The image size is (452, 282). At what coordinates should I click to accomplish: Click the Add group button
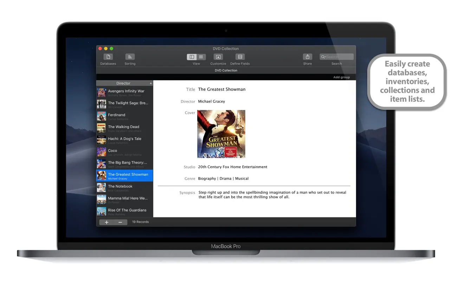[341, 77]
